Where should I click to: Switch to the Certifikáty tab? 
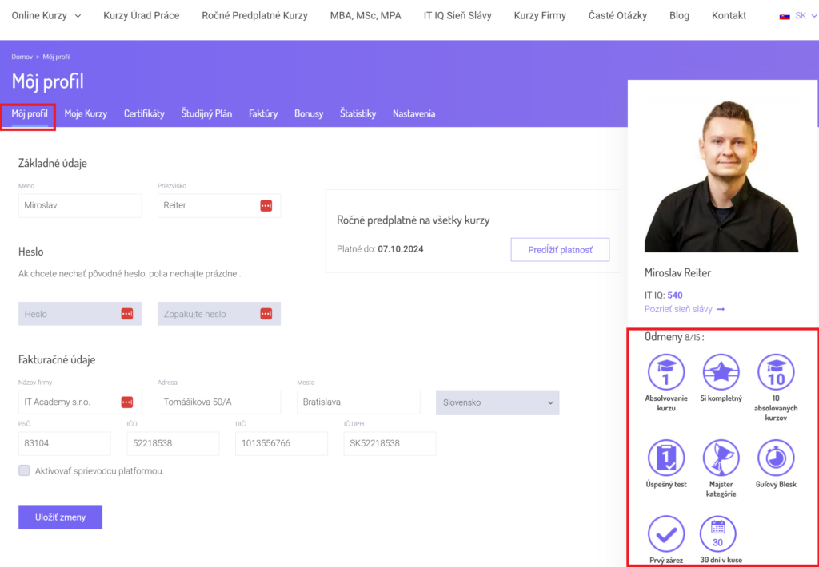(x=144, y=113)
